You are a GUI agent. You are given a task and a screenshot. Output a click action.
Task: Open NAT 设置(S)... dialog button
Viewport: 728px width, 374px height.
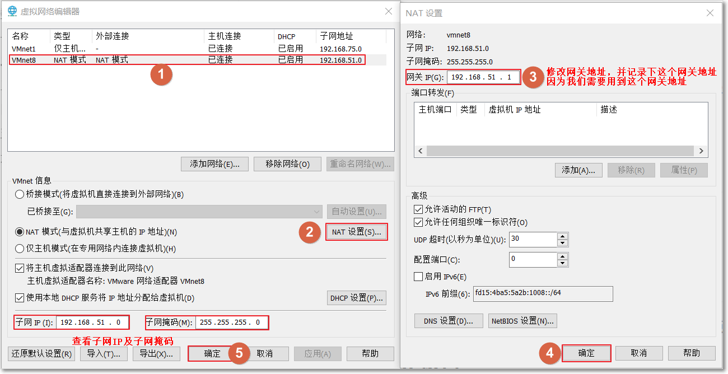357,232
